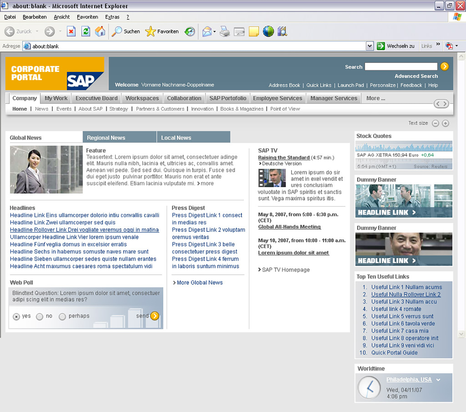This screenshot has height=412, width=466.
Task: Switch to the Regional News tab
Action: tap(106, 137)
